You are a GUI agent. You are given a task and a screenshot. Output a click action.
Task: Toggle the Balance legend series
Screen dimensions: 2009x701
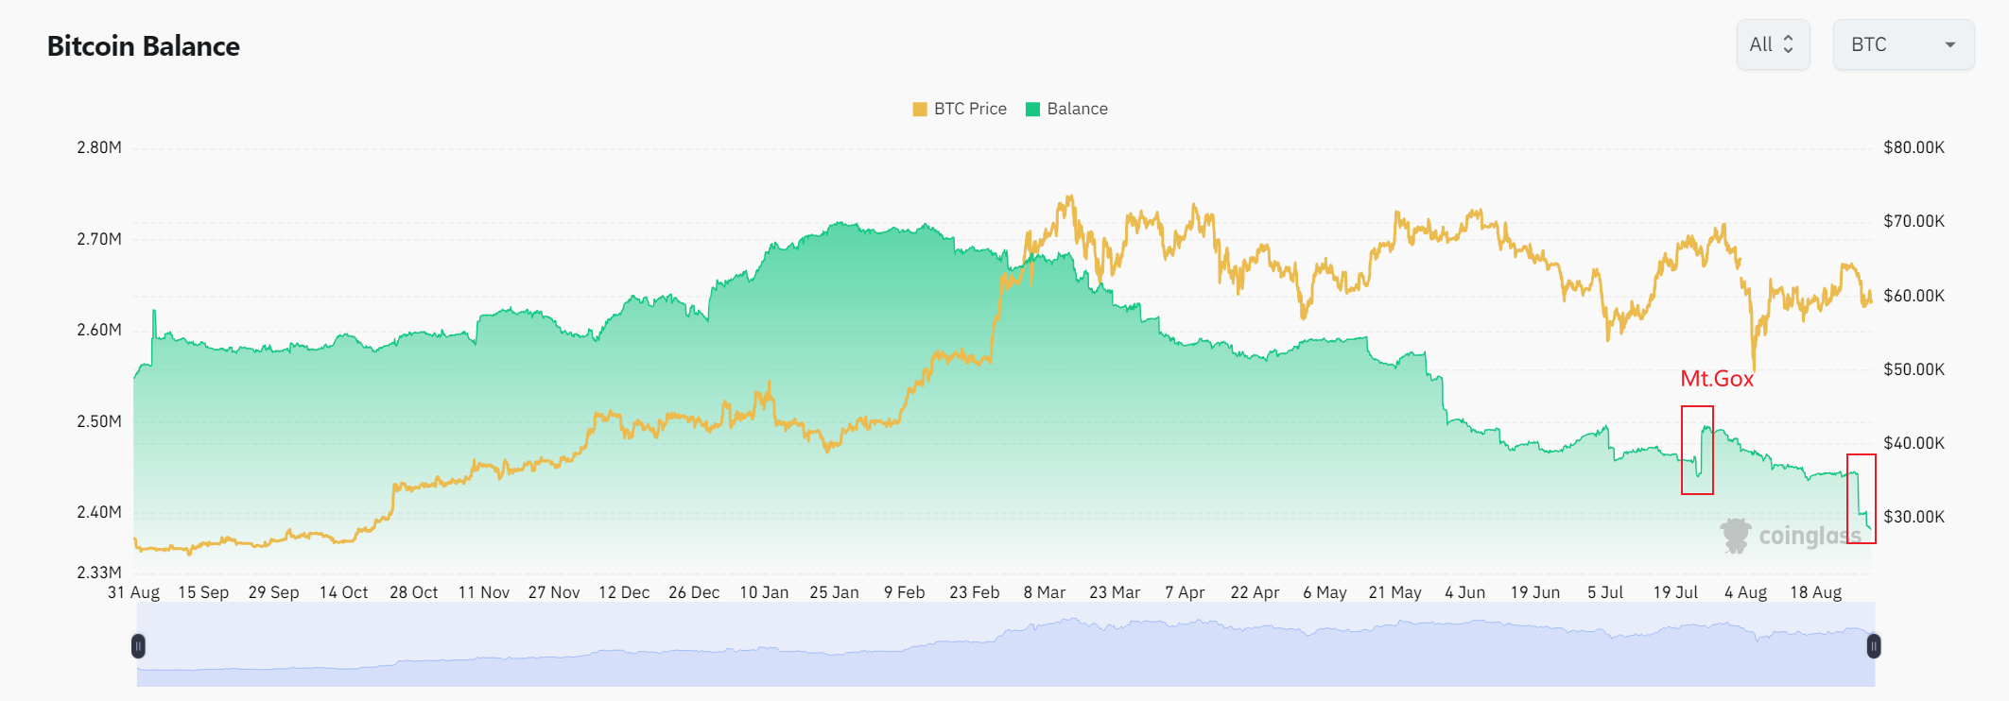coord(1066,109)
